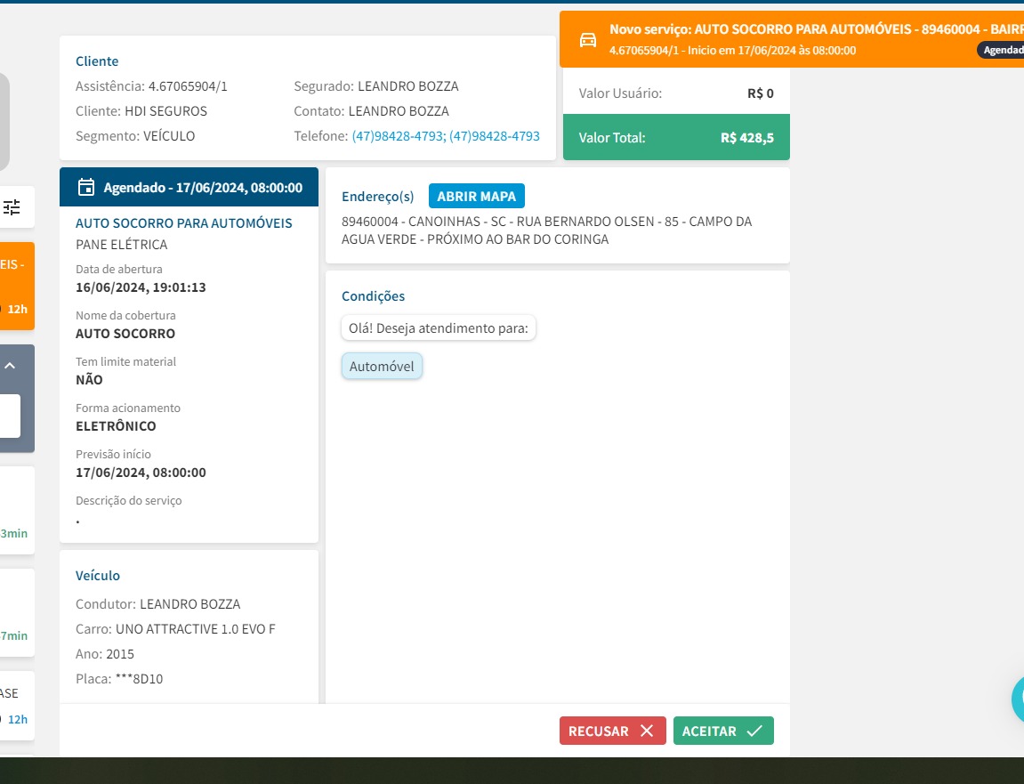The image size is (1024, 784).
Task: Collapse the gray sidebar panel with the chevron
Action: 10,366
